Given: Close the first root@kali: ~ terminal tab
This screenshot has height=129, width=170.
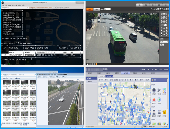Looking at the screenshot, I should pos(28,8).
